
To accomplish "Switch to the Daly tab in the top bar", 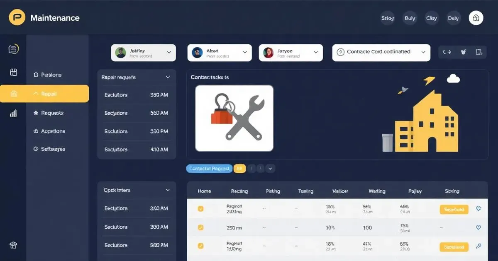I will [x=453, y=18].
